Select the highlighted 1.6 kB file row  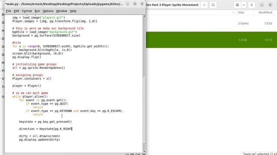tap(212, 40)
